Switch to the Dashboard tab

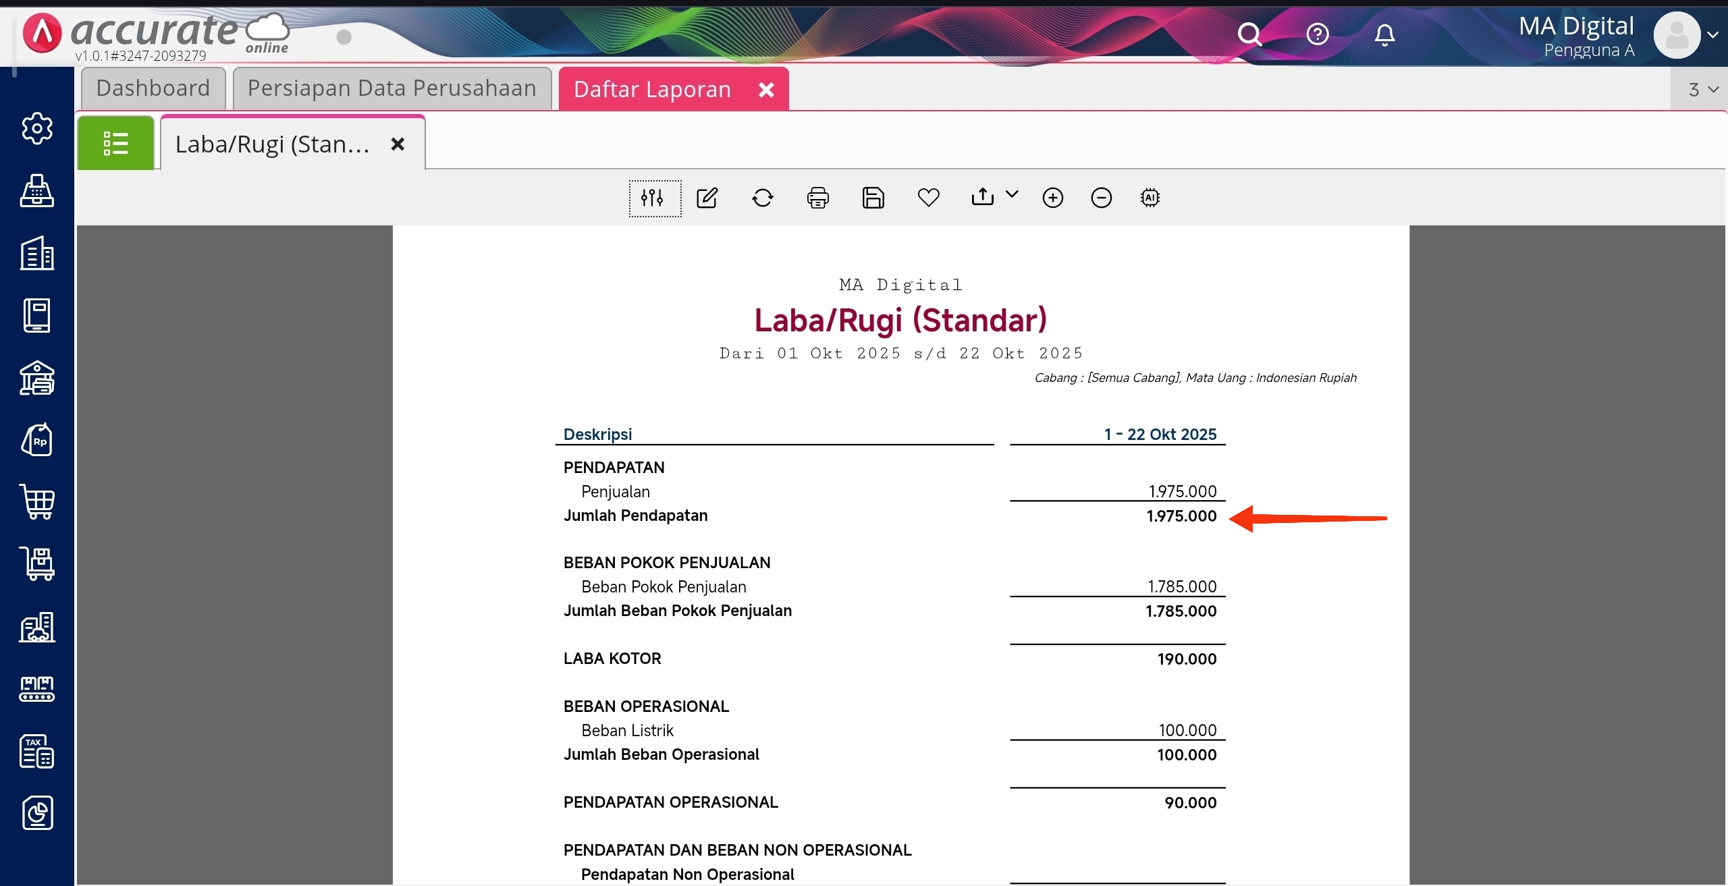153,88
